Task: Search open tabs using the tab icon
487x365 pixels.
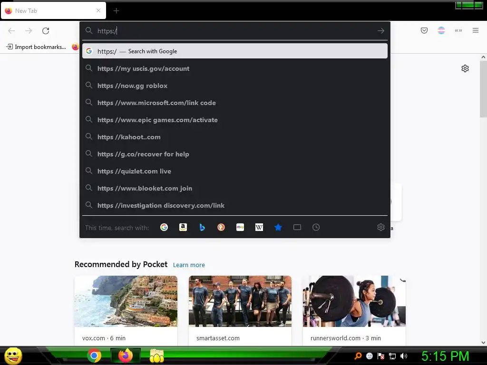Action: tap(297, 227)
